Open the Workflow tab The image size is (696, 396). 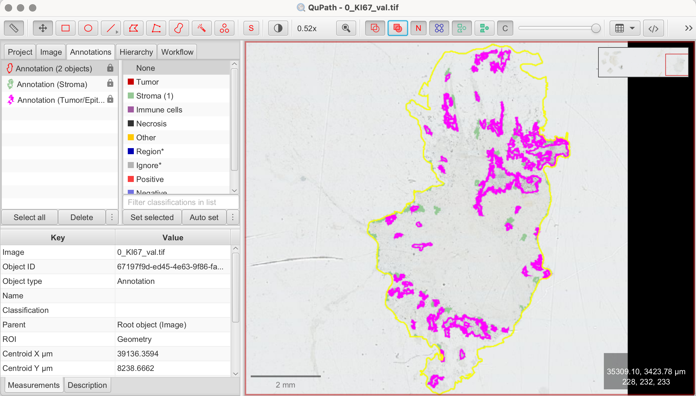[x=177, y=52]
